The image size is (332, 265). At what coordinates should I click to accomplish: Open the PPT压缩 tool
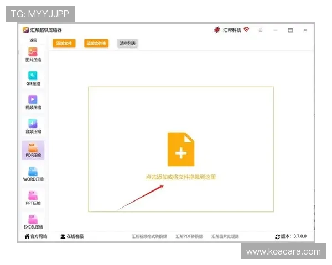(33, 198)
